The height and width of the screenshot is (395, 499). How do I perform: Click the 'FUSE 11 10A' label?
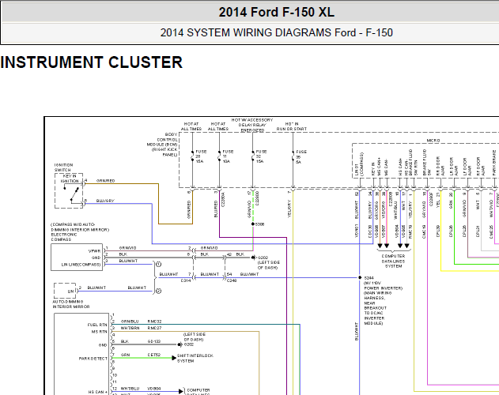tap(228, 156)
